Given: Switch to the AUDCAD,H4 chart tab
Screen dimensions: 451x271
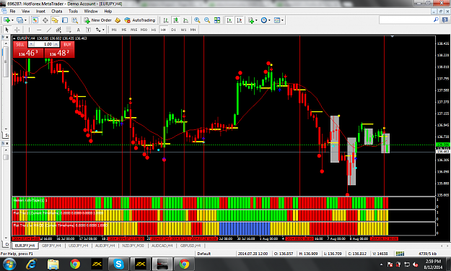Looking at the screenshot, I should (x=162, y=246).
